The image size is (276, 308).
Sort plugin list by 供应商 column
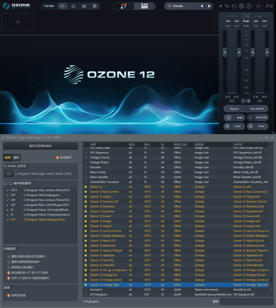199,145
